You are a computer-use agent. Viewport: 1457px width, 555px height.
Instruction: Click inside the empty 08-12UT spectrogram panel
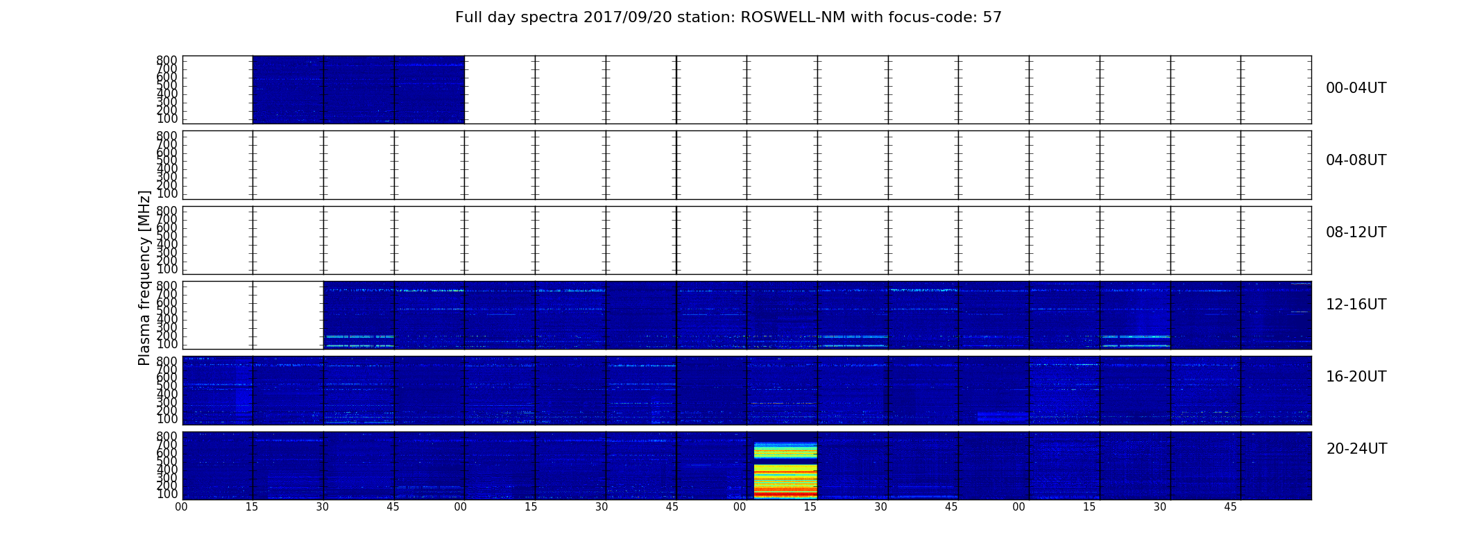(747, 240)
